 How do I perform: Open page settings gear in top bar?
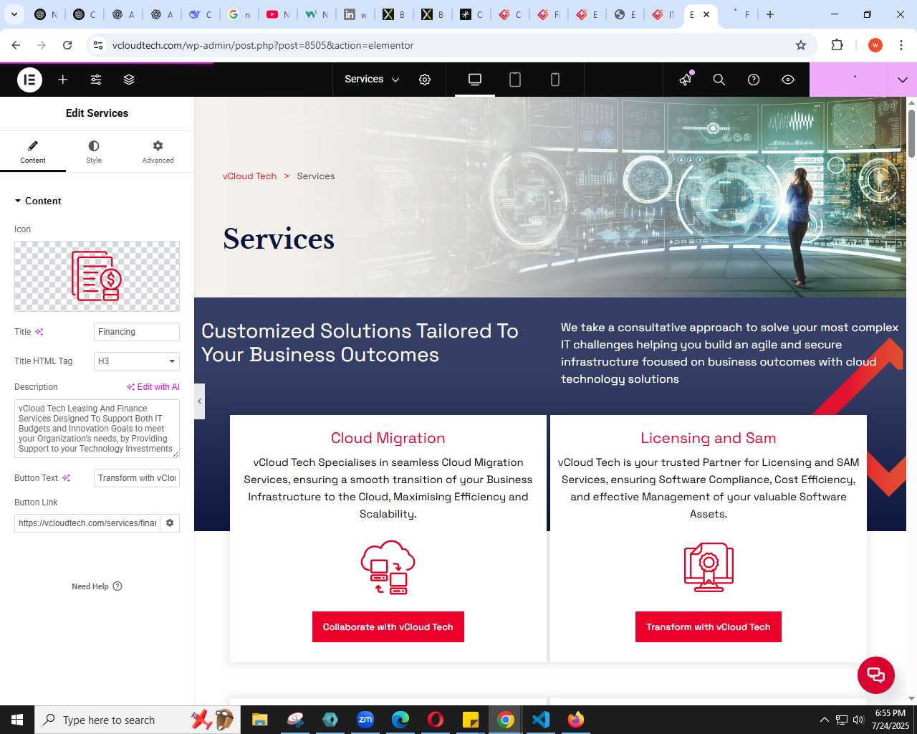425,80
